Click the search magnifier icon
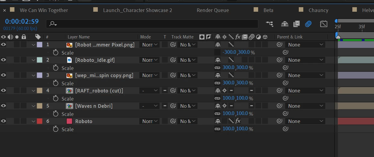The image size is (374, 157). 53,24
